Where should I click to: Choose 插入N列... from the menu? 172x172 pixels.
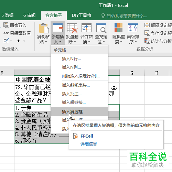79,67
